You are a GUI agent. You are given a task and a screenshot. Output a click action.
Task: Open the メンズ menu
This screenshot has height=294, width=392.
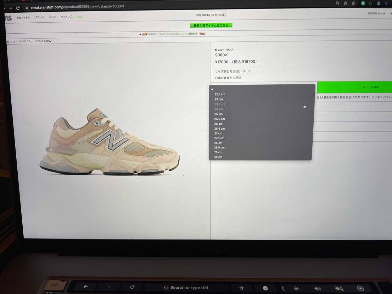(x=52, y=17)
